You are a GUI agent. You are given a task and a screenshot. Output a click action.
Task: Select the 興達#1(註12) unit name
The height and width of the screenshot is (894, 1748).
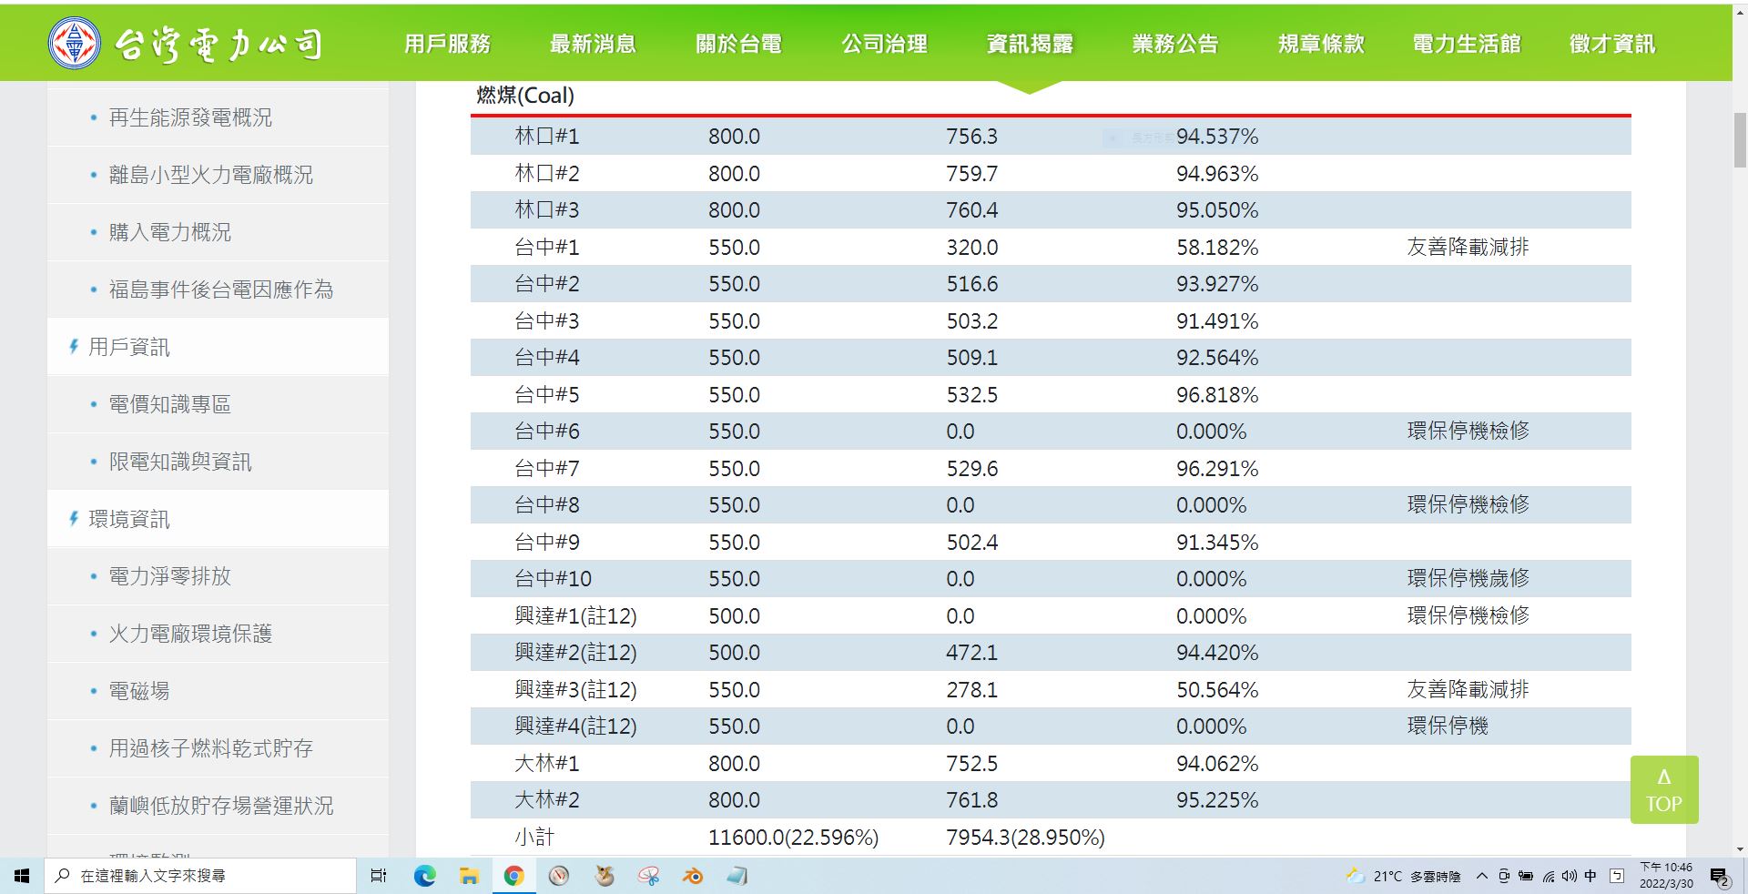pos(575,616)
